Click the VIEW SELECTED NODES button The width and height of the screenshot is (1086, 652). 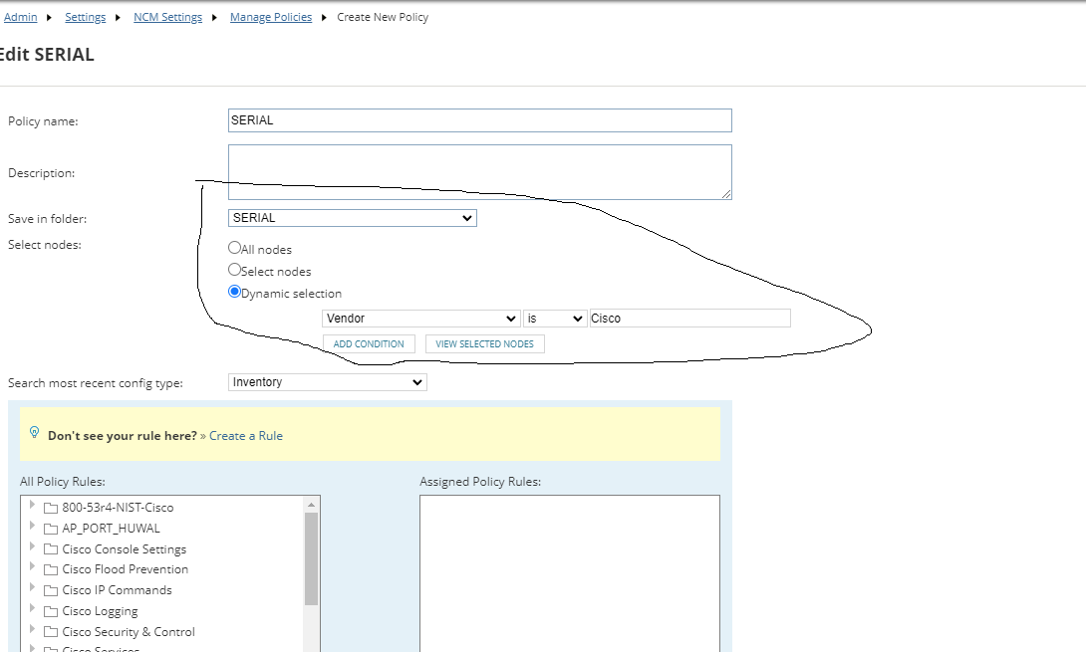(485, 344)
